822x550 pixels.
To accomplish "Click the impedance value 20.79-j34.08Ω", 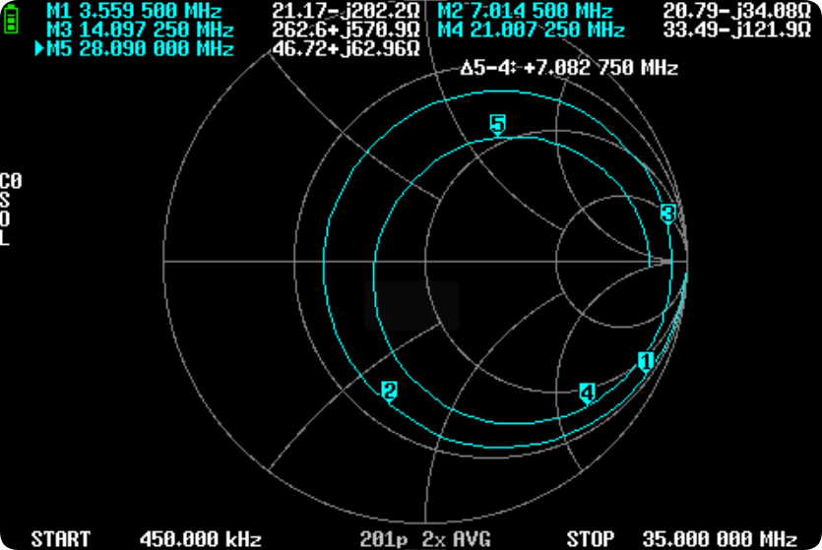I will (x=737, y=11).
